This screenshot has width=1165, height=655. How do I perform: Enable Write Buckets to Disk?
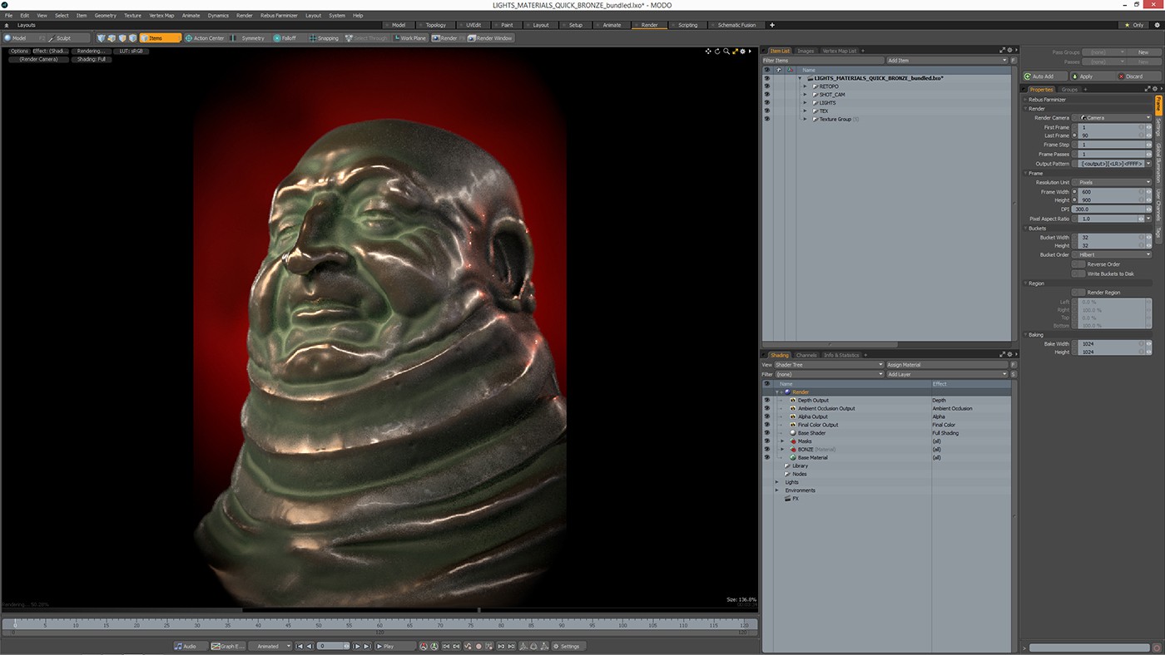click(1078, 273)
